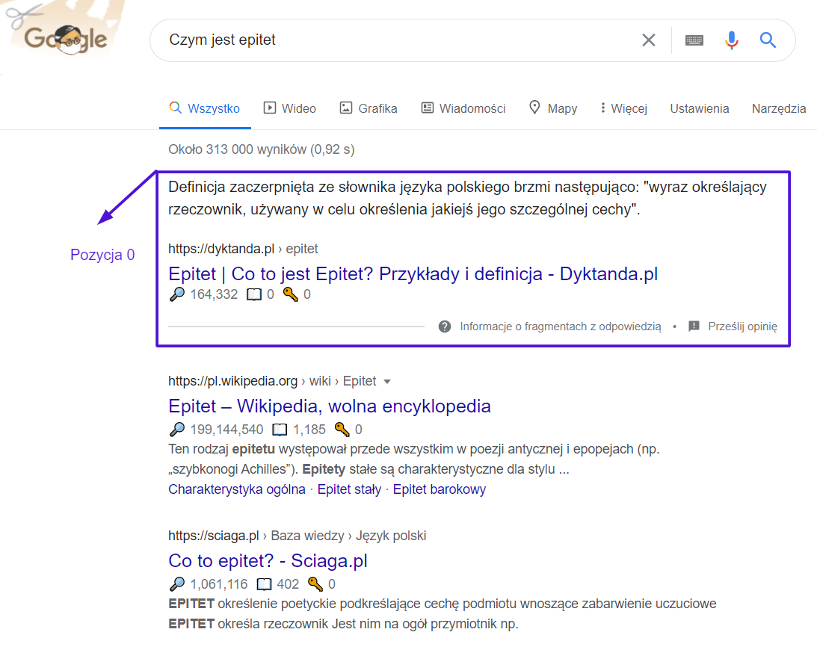The image size is (817, 647).
Task: Open 'Charakterystyka ogólna' sitelink
Action: 236,489
